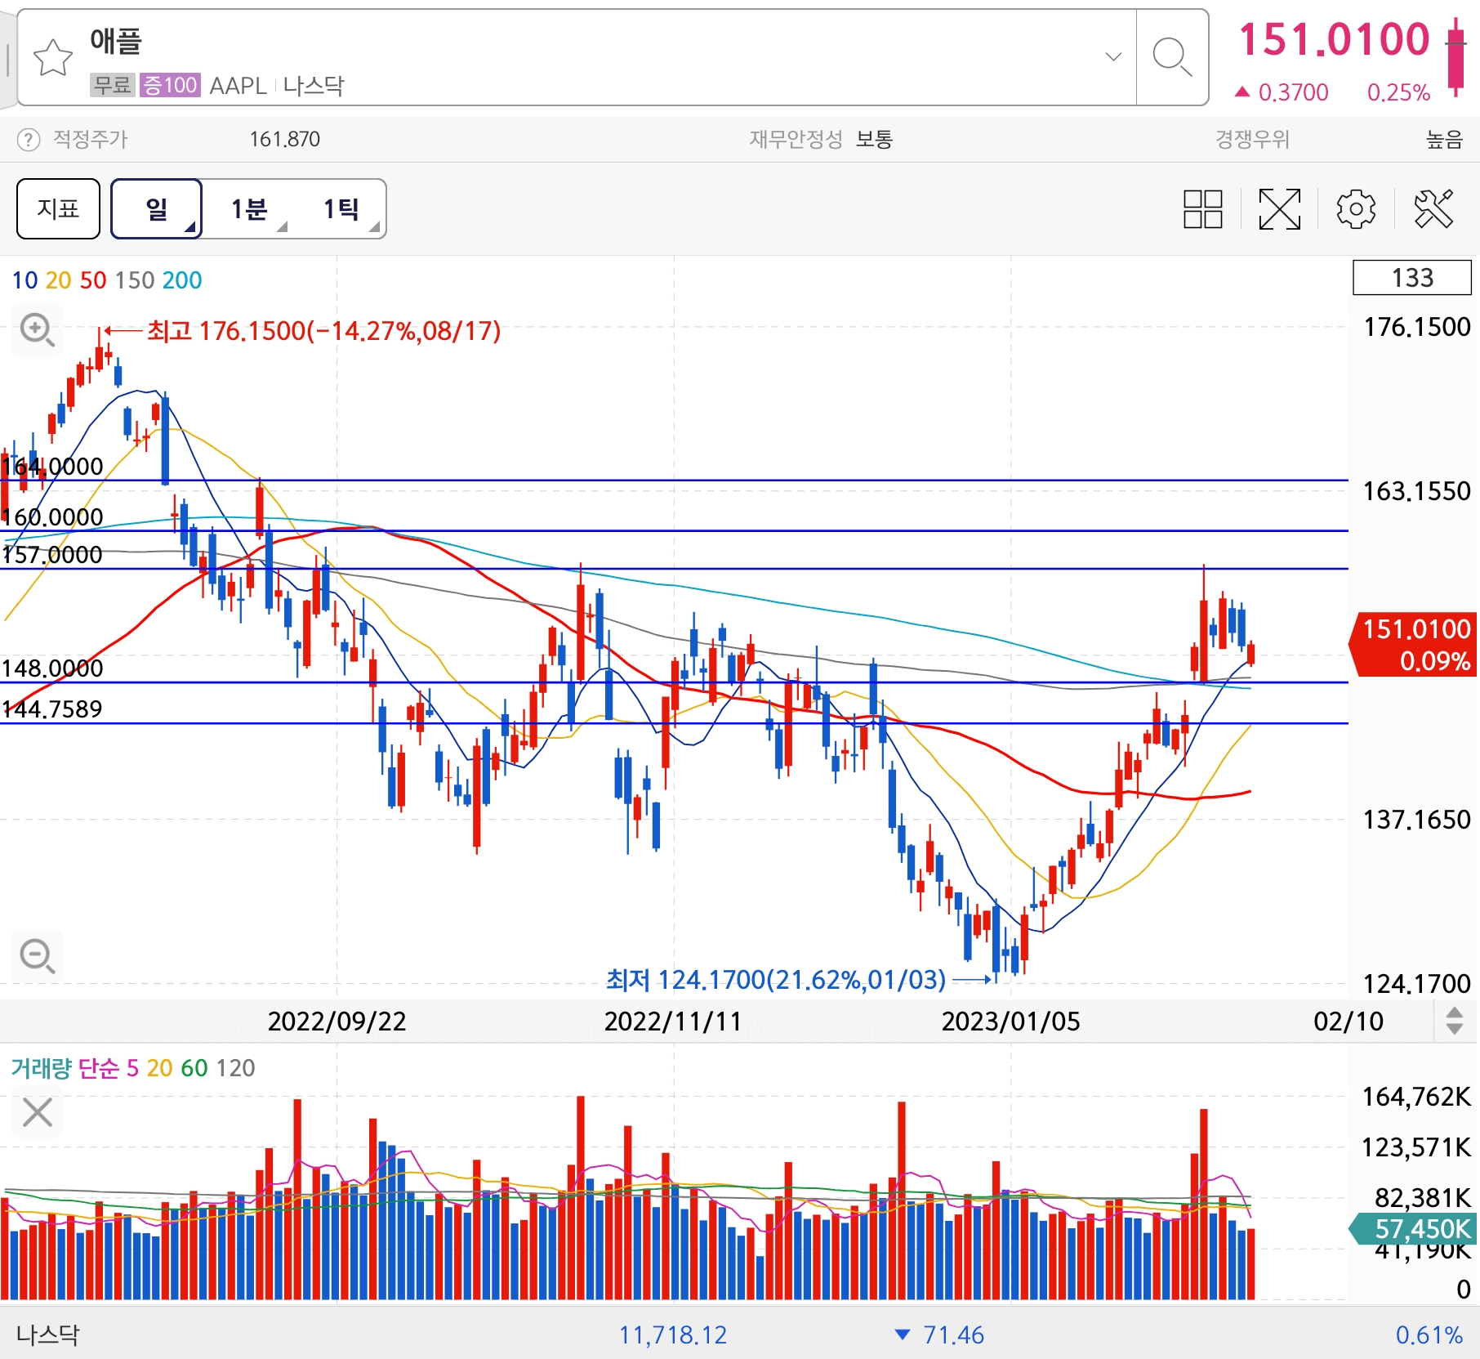Click the 0.61% index change value
This screenshot has height=1359, width=1480.
pyautogui.click(x=1429, y=1334)
